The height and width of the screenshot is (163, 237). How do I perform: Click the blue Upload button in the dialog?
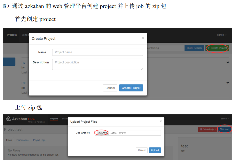pyautogui.click(x=155, y=150)
